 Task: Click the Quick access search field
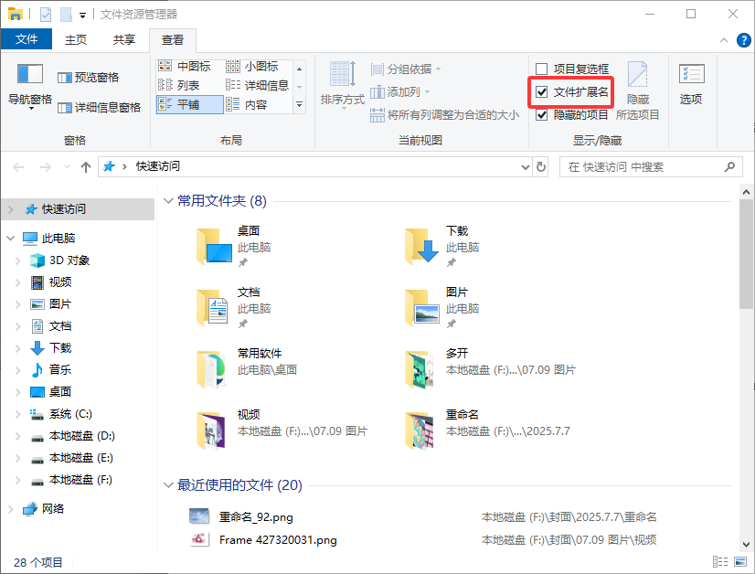pos(651,166)
